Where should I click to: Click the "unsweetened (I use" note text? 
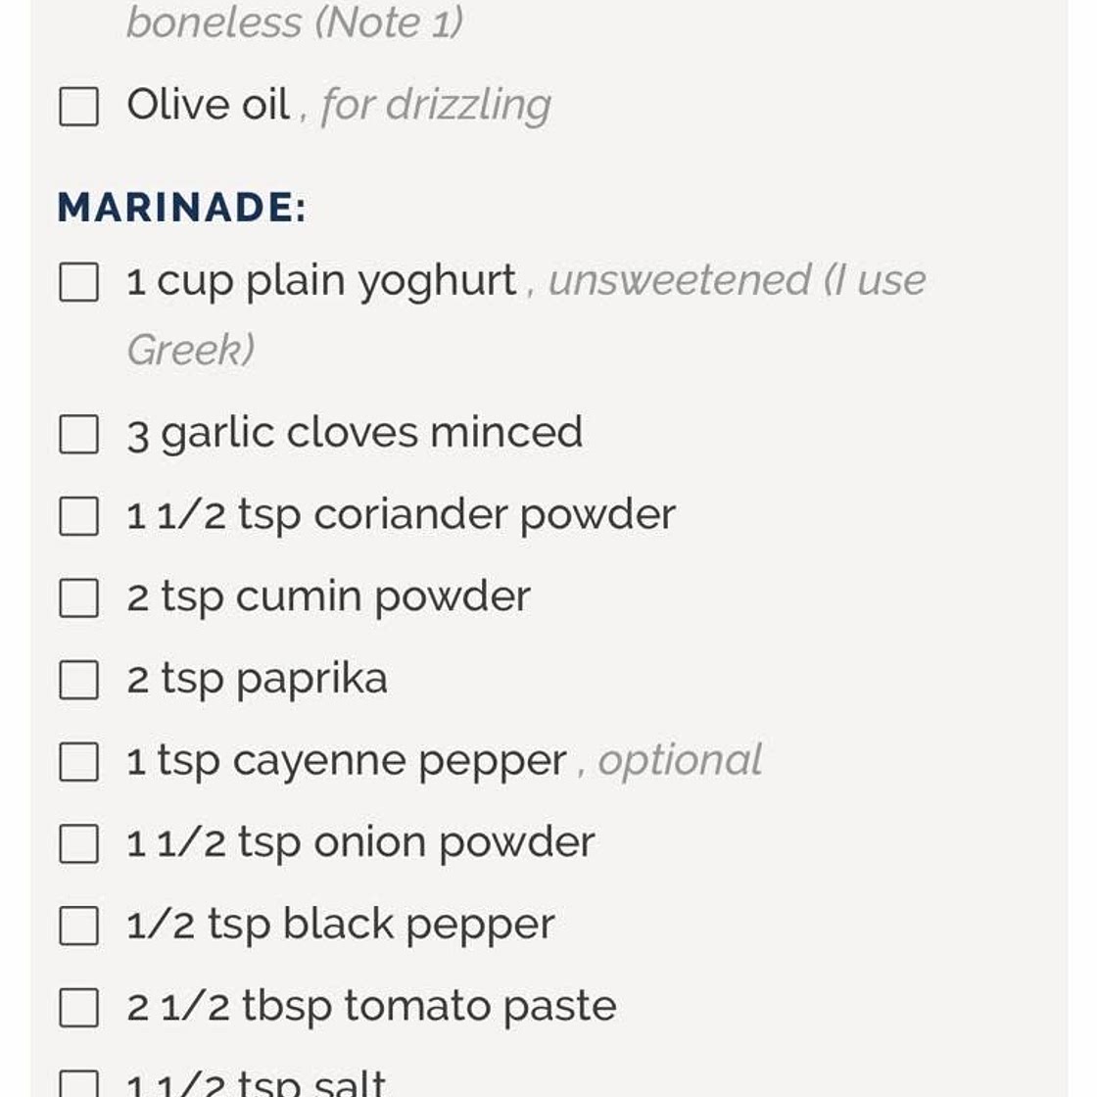coord(737,281)
